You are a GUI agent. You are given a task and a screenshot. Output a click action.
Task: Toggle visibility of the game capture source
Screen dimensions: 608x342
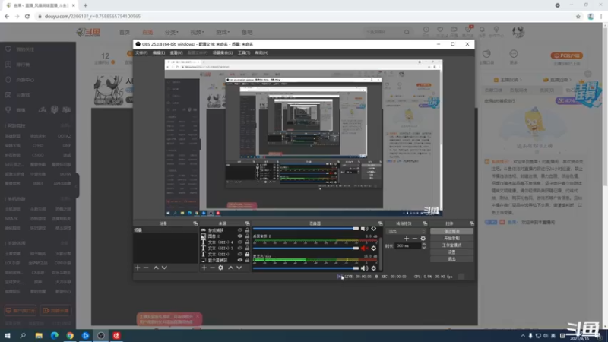point(240,230)
